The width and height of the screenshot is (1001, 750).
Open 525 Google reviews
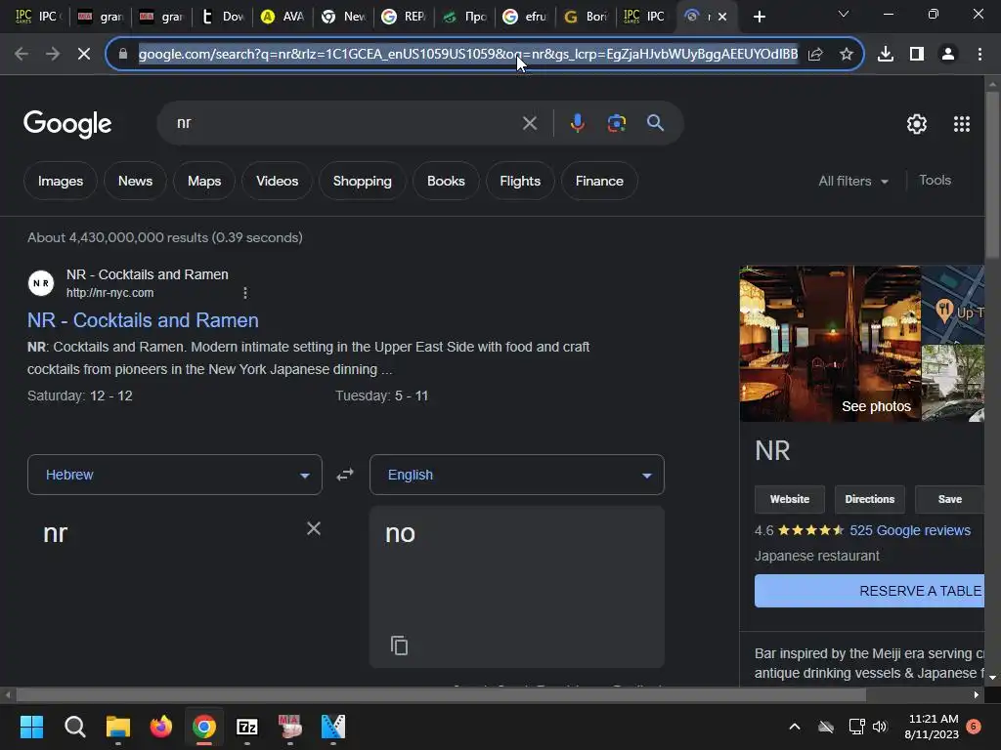point(910,530)
